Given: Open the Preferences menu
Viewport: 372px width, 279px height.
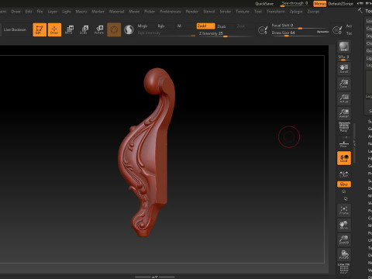Looking at the screenshot, I should click(x=170, y=12).
